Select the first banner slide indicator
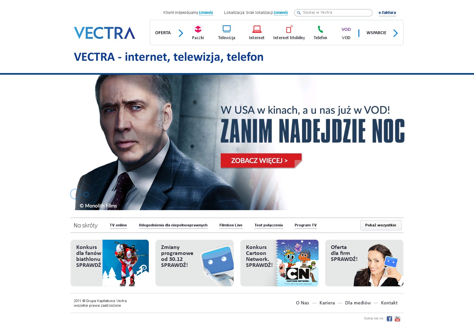Image resolution: width=474 pixels, height=324 pixels. pos(76,194)
